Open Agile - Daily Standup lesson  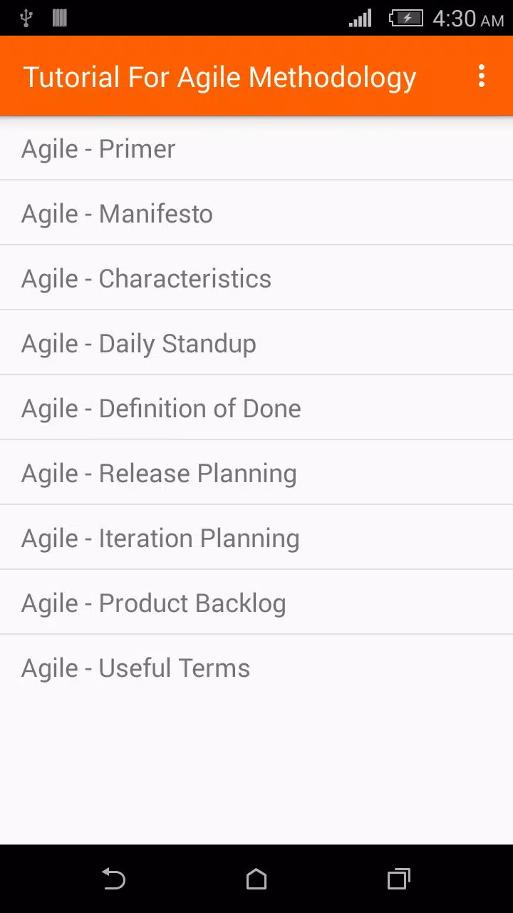click(x=256, y=342)
